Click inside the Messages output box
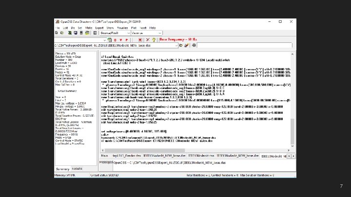351x197 pixels. (x=204, y=165)
